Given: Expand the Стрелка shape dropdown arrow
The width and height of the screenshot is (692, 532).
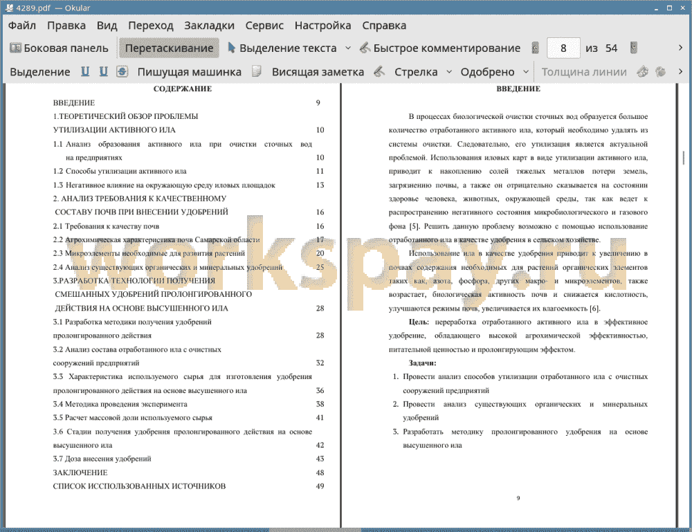Looking at the screenshot, I should (449, 72).
